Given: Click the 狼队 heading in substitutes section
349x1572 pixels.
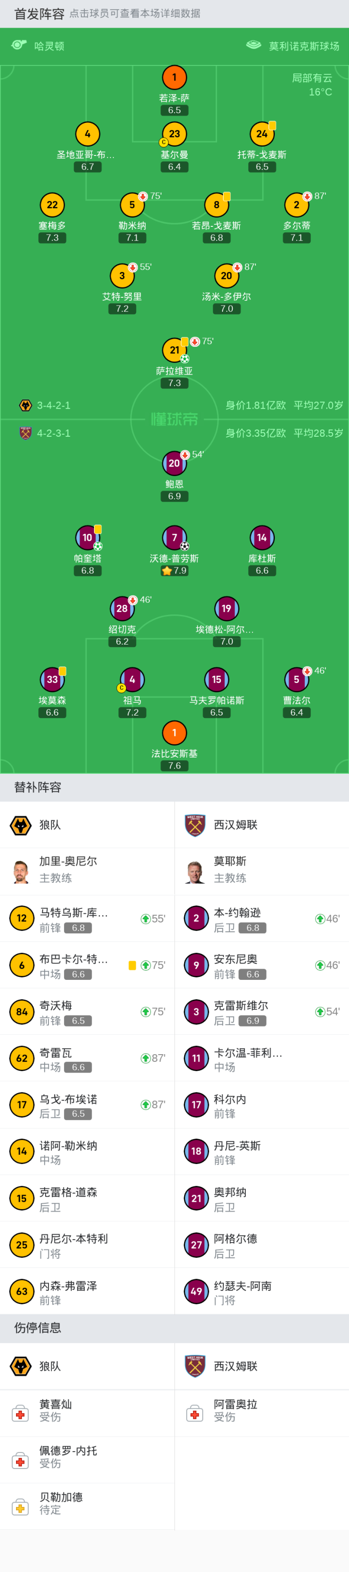Looking at the screenshot, I should (x=49, y=824).
